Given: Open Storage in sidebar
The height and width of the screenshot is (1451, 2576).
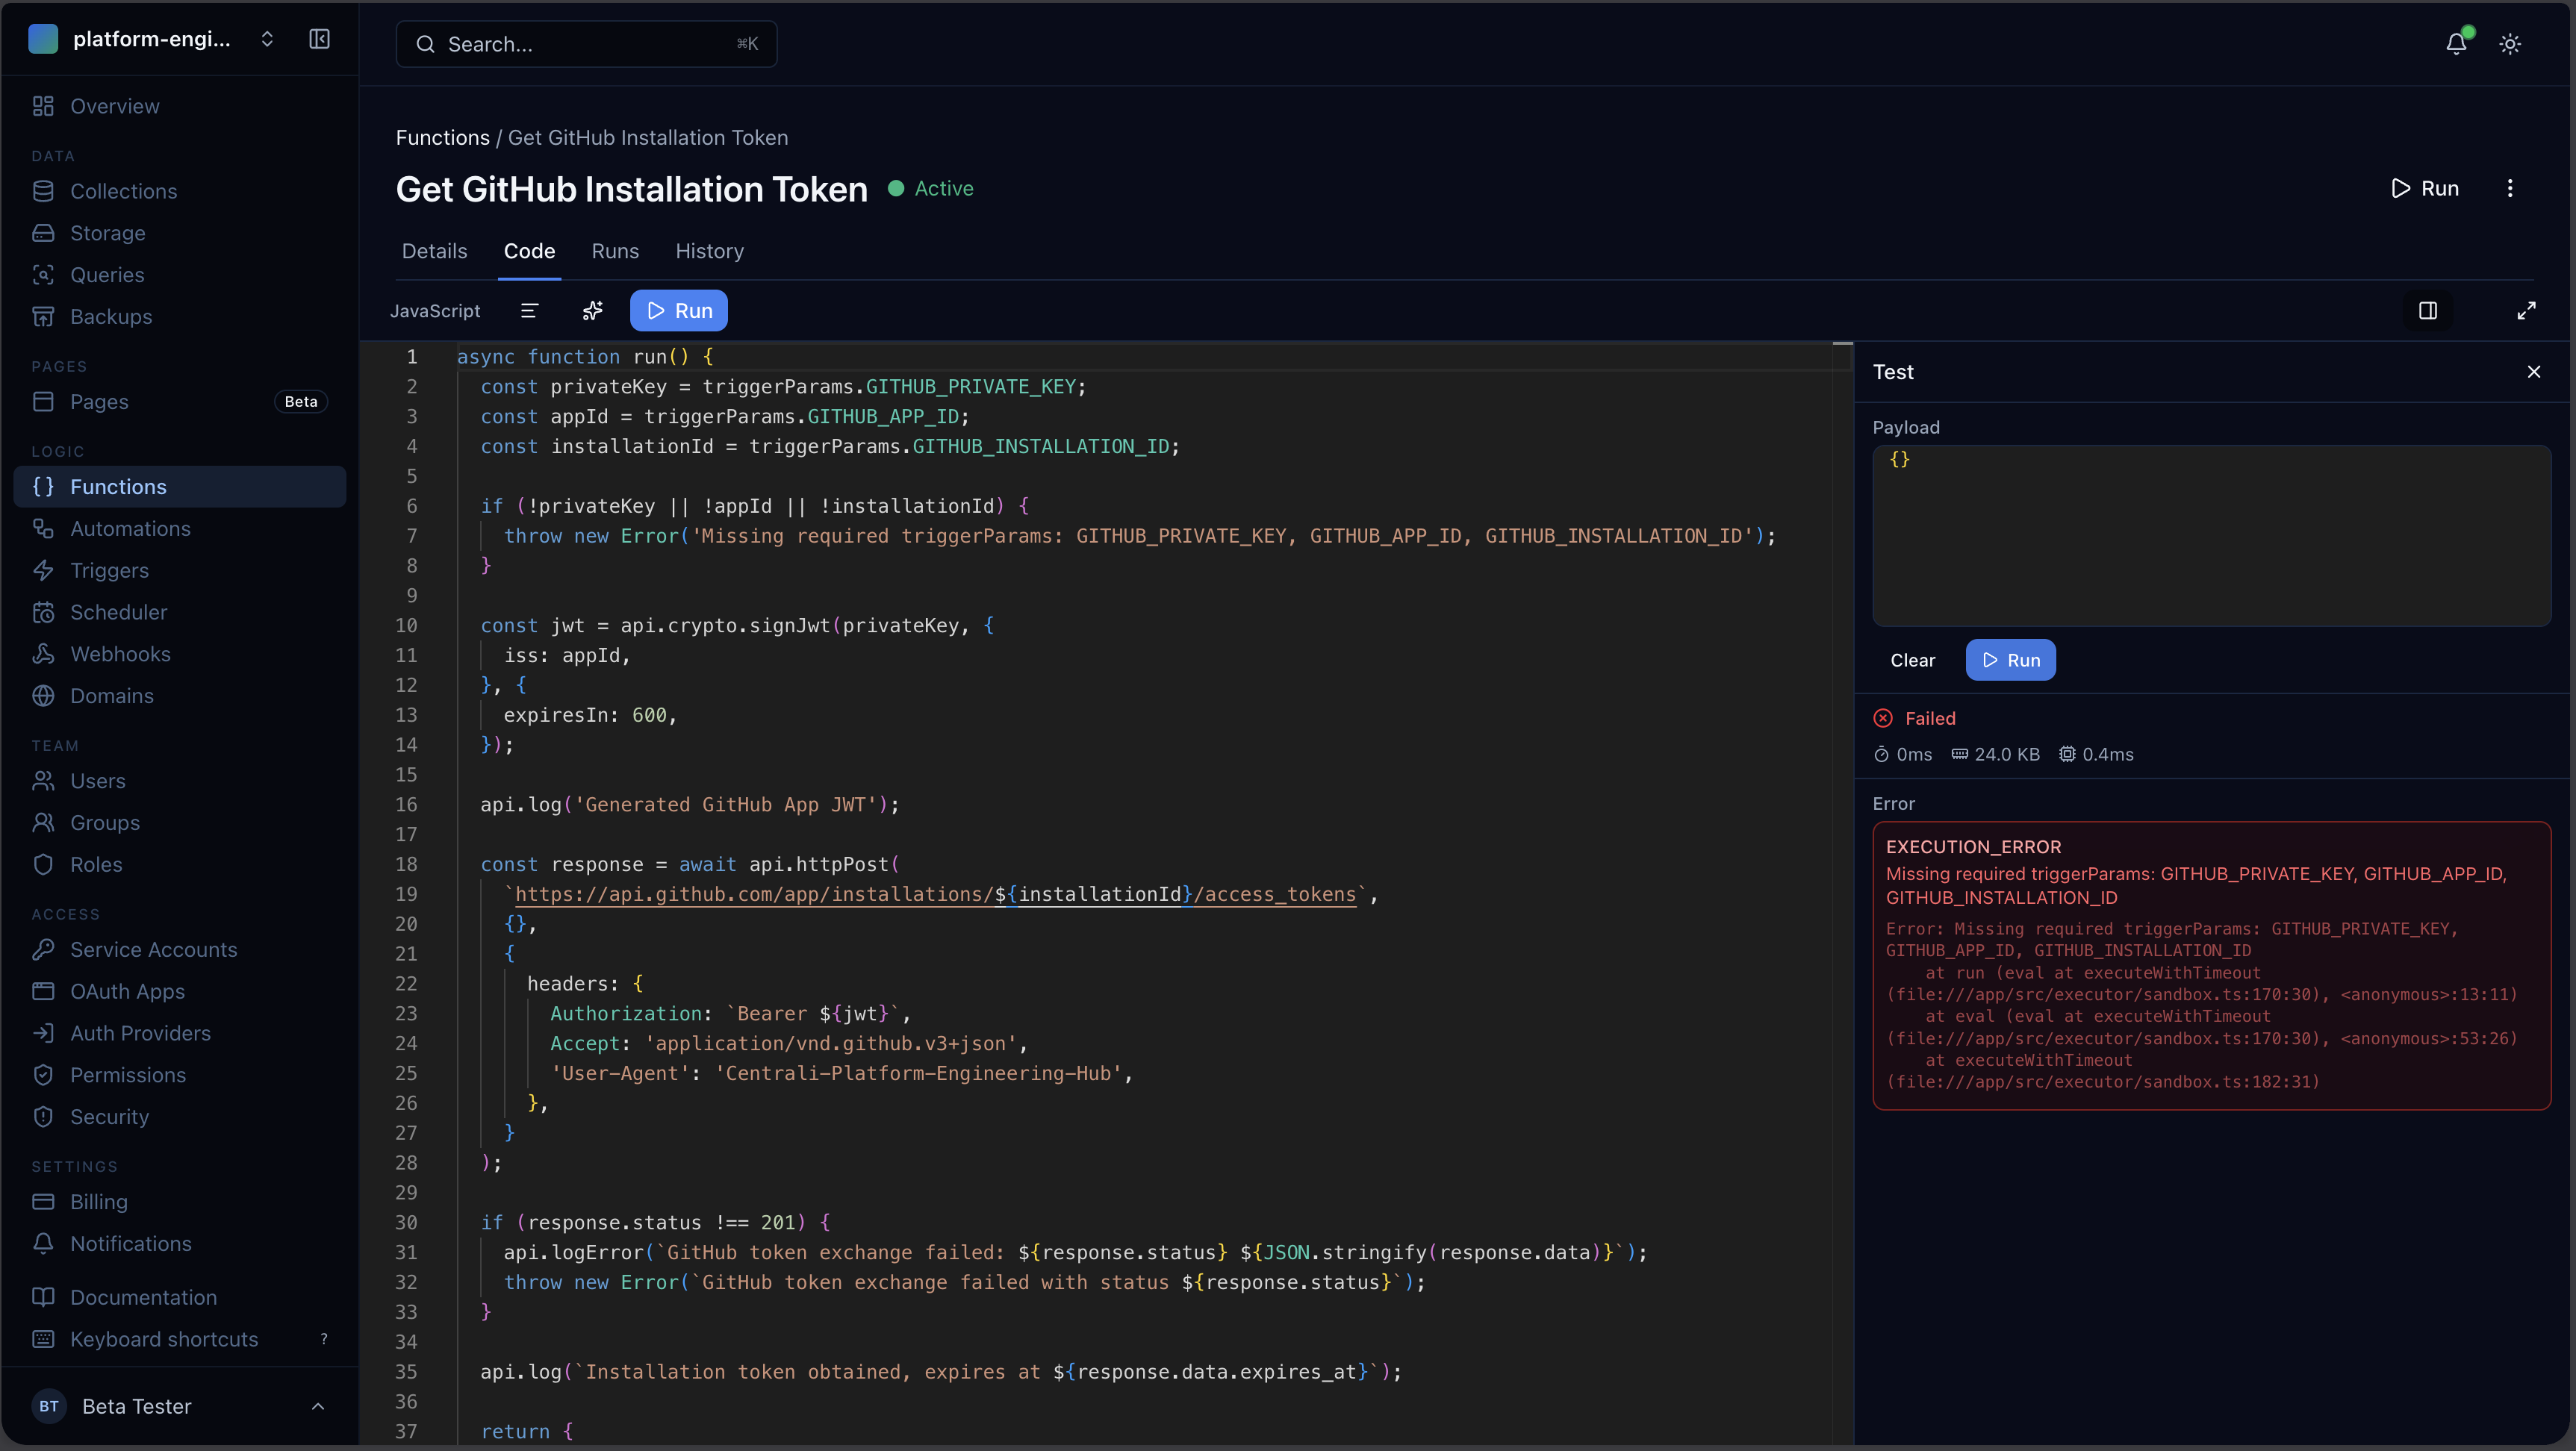Looking at the screenshot, I should tap(180, 233).
